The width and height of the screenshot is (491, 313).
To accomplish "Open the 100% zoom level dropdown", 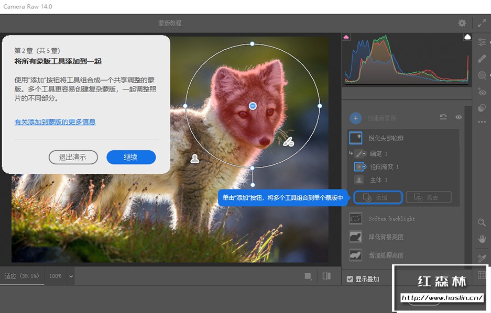I will pos(59,276).
